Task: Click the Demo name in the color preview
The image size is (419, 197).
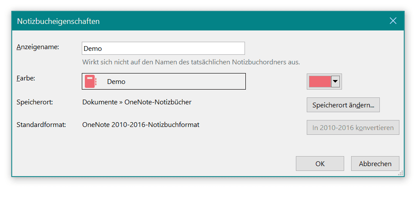Action: coord(116,82)
